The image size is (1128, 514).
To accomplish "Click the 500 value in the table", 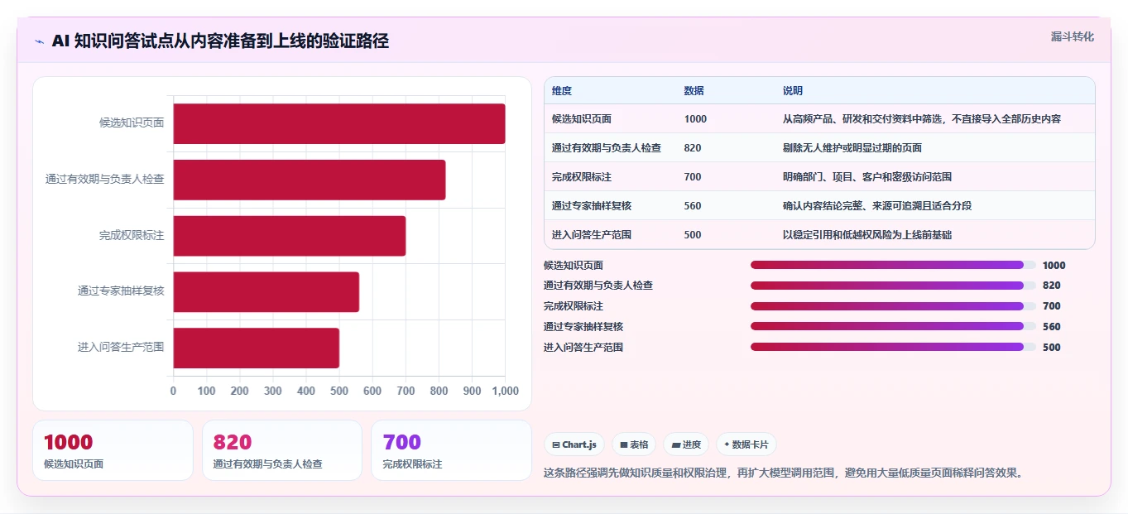I will [693, 235].
